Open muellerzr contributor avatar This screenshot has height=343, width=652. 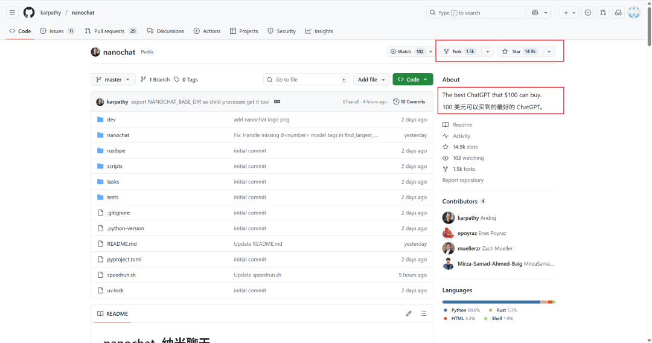448,248
